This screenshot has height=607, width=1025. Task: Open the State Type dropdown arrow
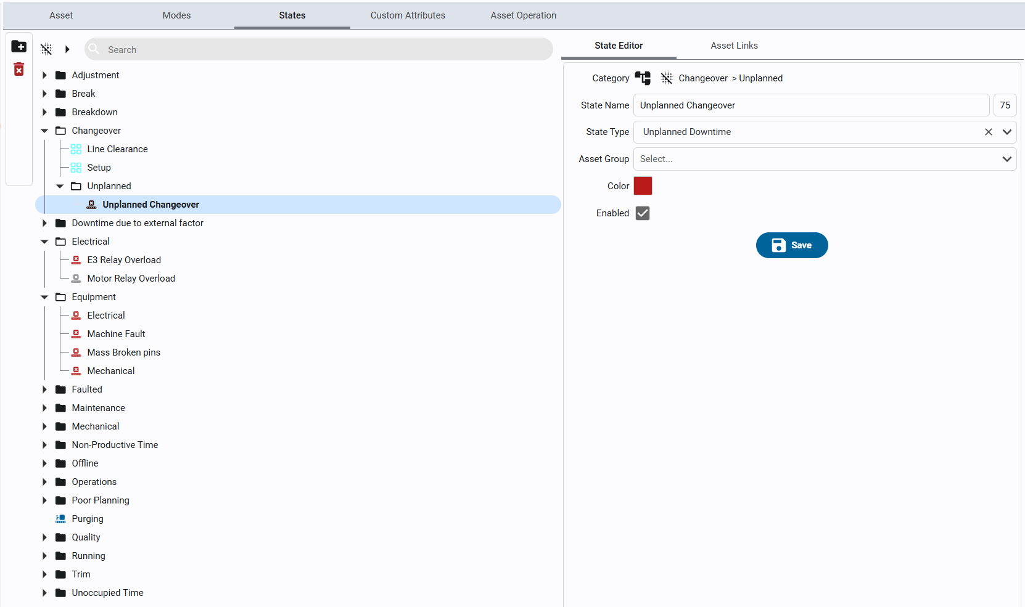pos(1006,132)
